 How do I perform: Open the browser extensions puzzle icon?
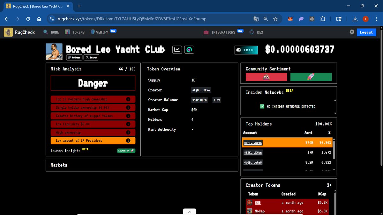pos(323,19)
